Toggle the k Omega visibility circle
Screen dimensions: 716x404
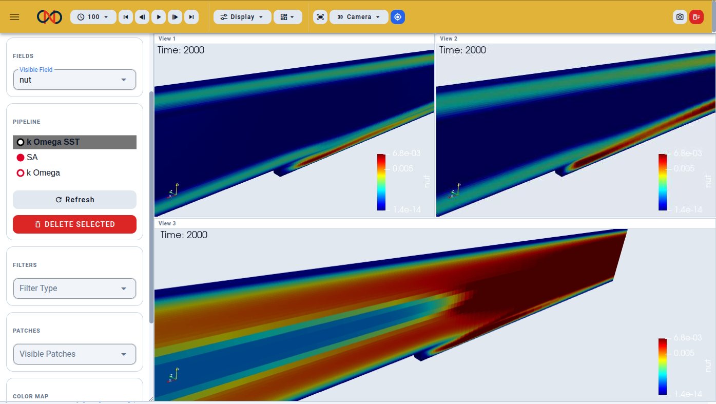(21, 173)
